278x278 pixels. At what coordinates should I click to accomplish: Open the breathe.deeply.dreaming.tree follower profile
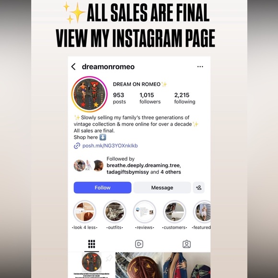pyautogui.click(x=143, y=165)
